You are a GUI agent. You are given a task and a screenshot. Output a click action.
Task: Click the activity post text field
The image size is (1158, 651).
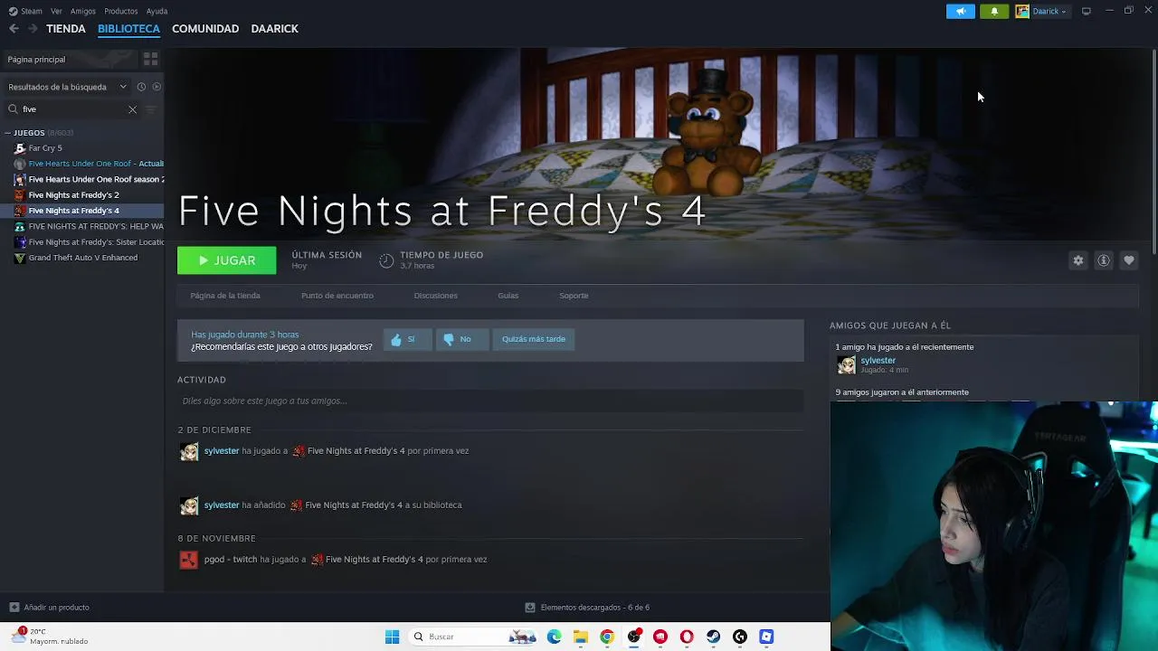click(490, 401)
